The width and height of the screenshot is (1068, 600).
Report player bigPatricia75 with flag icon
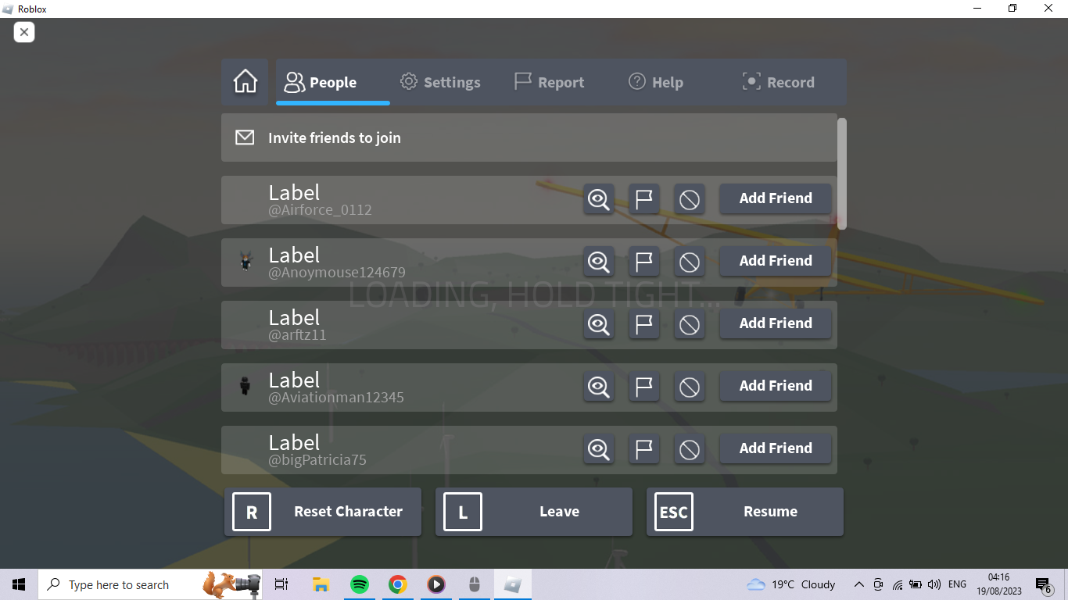click(644, 449)
